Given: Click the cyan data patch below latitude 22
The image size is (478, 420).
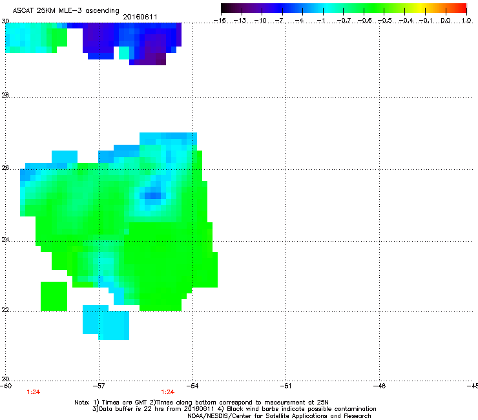Looking at the screenshot, I should click(x=106, y=322).
